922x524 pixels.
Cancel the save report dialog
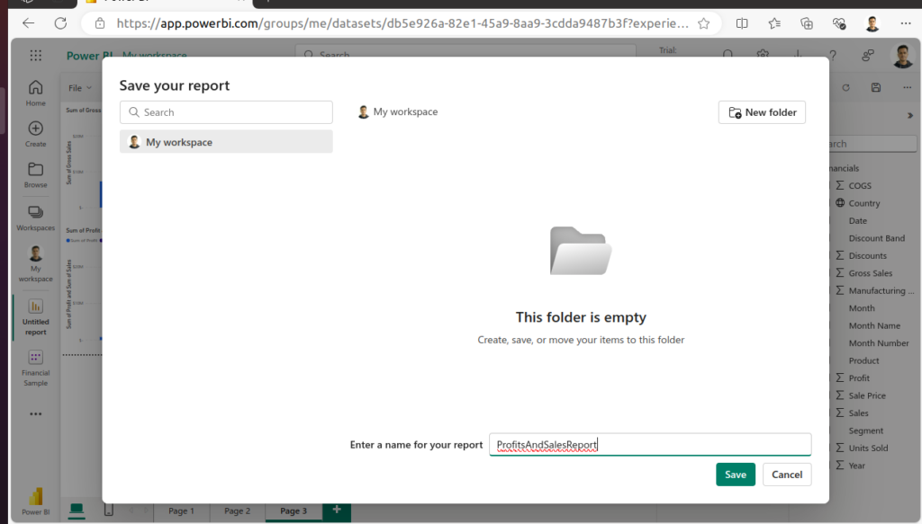(786, 475)
